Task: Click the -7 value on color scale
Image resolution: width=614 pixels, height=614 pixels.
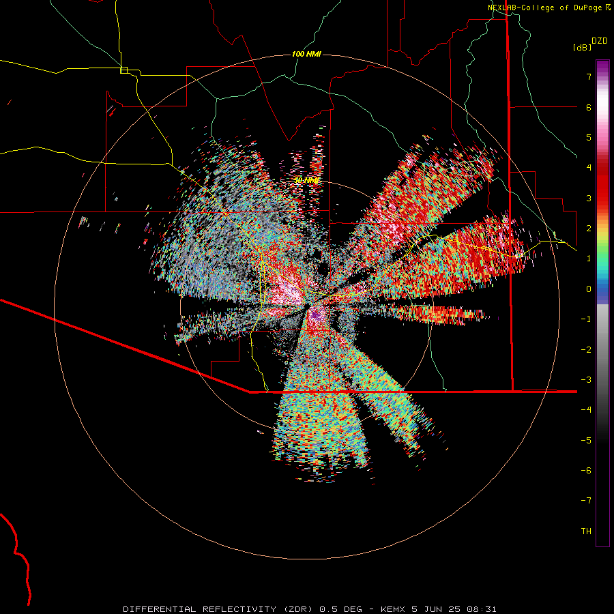Action: tap(586, 501)
